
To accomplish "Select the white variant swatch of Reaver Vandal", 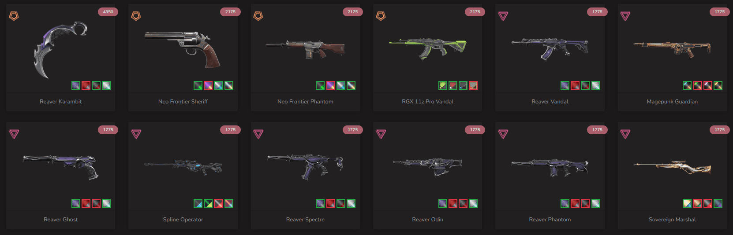I will pos(595,85).
